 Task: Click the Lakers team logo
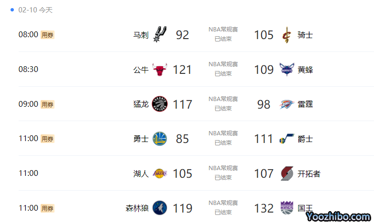160,173
